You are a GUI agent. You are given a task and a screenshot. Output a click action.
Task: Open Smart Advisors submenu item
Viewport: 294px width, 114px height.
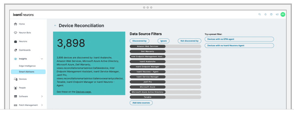(x=27, y=72)
